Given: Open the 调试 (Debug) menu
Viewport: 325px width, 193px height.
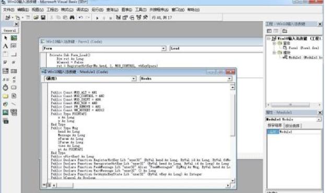Looking at the screenshot, I should 82,10.
